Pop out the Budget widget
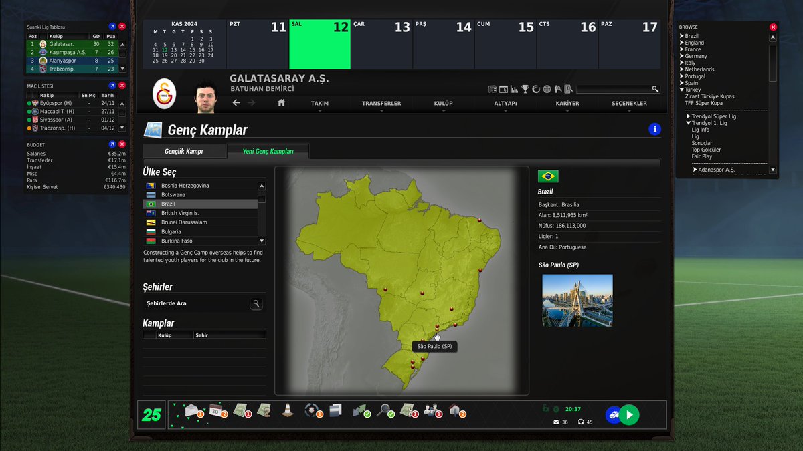Viewport: 803px width, 451px height. click(x=112, y=144)
